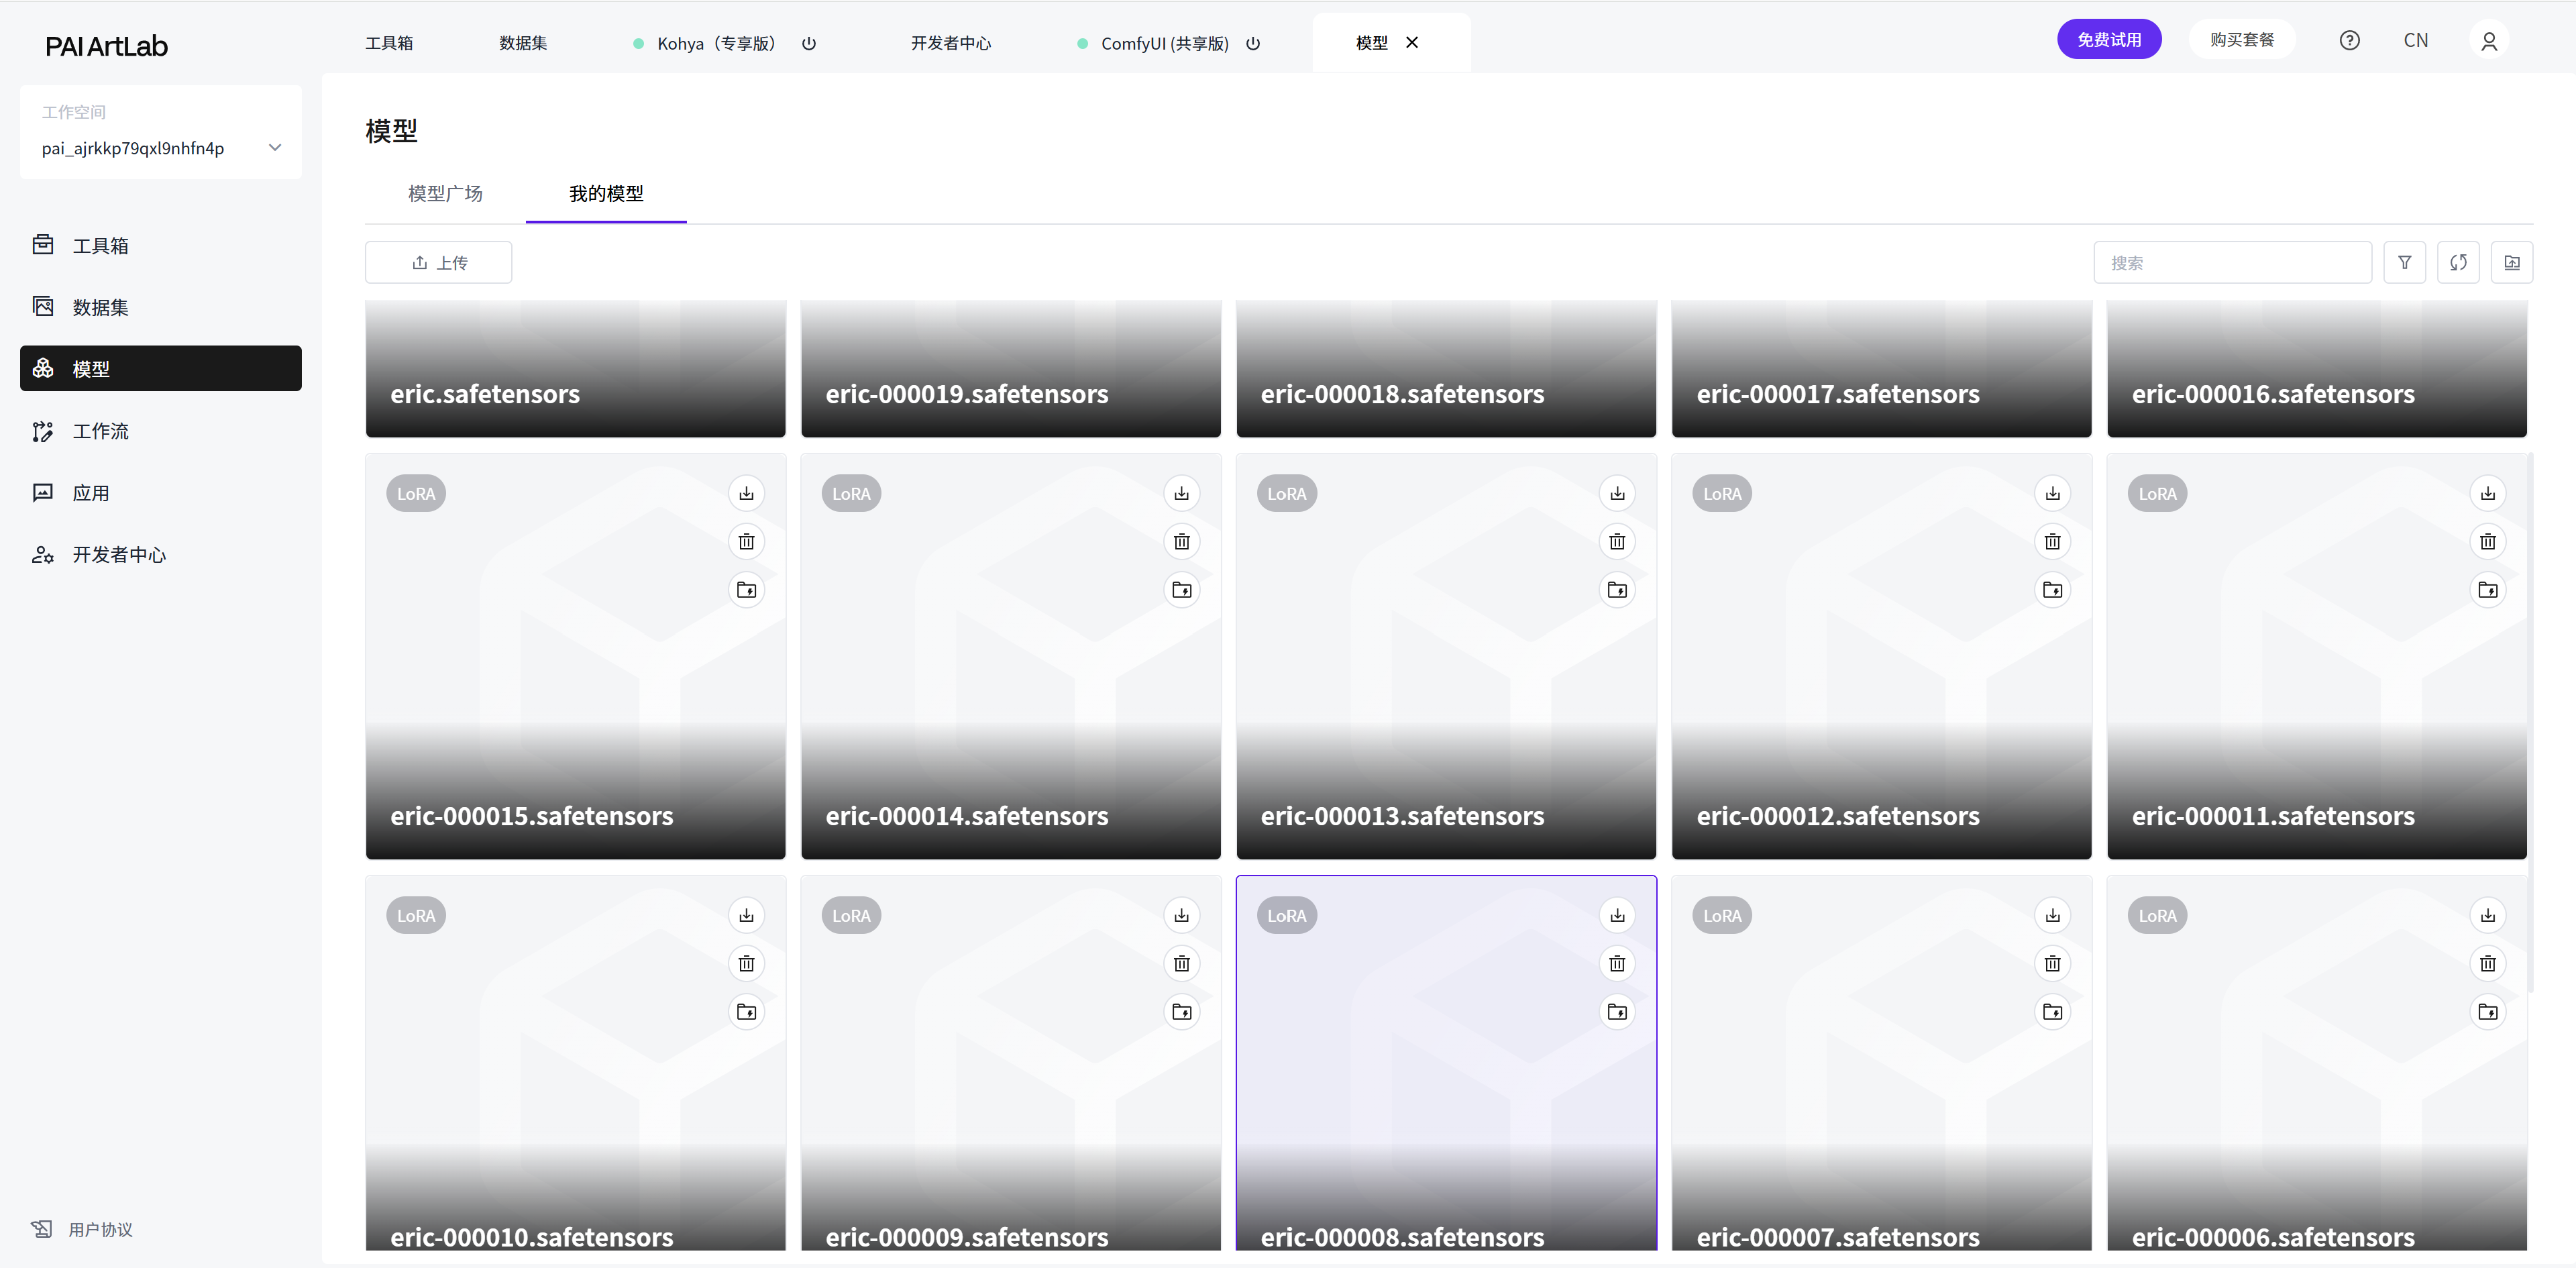This screenshot has width=2576, height=1268.
Task: Click the 搜索 search field
Action: pos(2231,262)
